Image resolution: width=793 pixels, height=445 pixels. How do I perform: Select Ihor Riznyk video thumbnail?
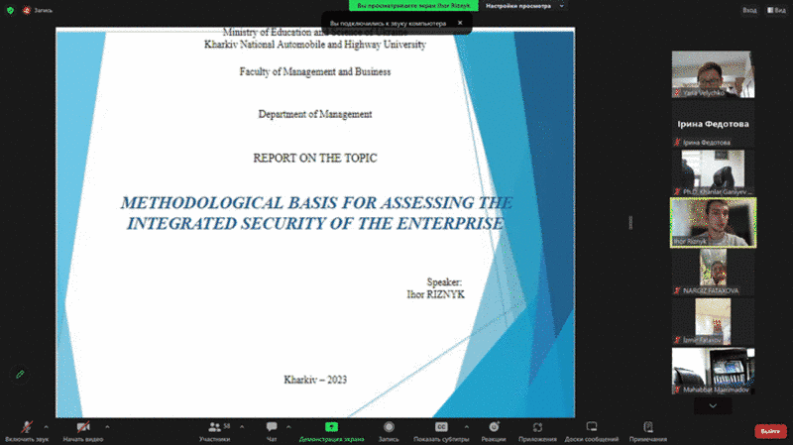coord(713,222)
